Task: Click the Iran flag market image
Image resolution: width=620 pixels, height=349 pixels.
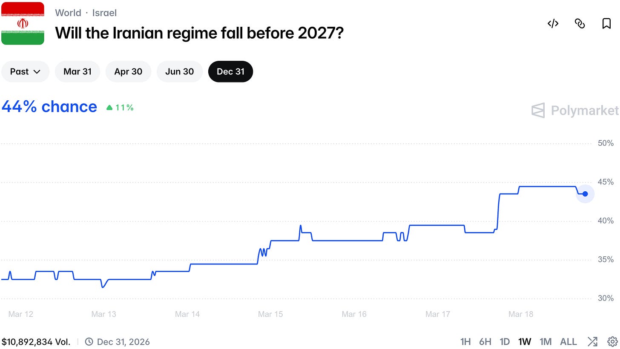Action: (23, 23)
